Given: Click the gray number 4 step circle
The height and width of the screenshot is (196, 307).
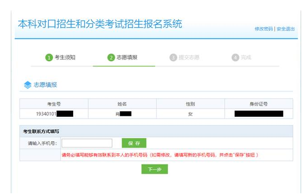Looking at the screenshot, I should (x=235, y=57).
